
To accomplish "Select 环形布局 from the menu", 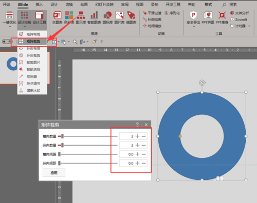I will click(32, 48).
